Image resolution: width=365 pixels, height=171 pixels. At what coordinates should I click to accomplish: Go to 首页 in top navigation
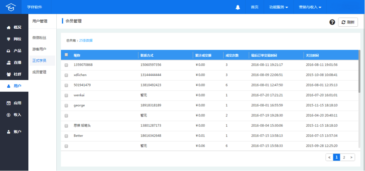254,7
